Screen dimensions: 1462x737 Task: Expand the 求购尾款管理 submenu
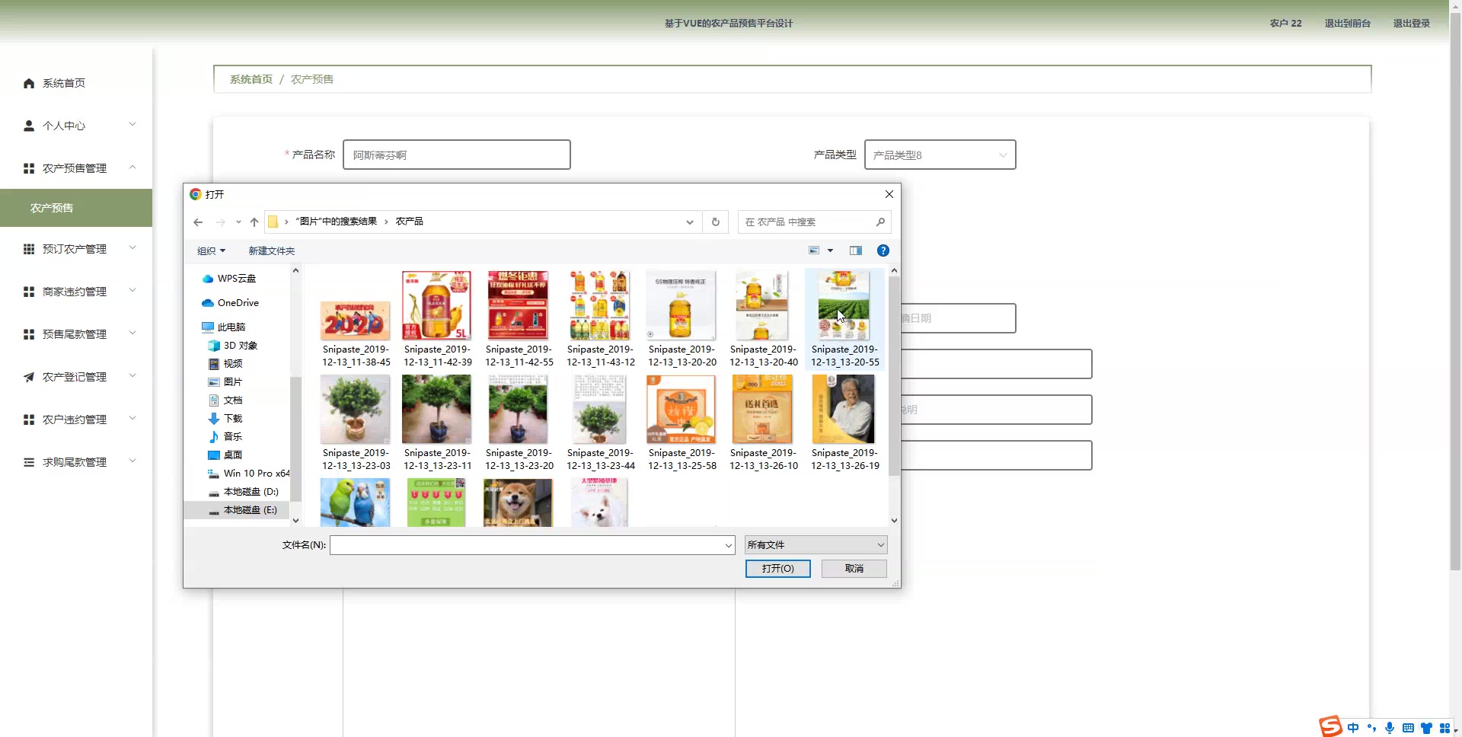[132, 461]
